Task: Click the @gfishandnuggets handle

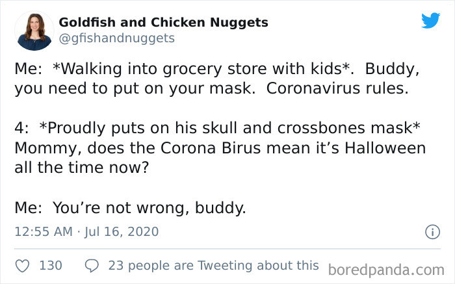Action: pos(117,38)
